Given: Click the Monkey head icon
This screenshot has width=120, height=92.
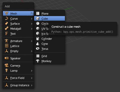Looking at the screenshot, I should [38, 61].
